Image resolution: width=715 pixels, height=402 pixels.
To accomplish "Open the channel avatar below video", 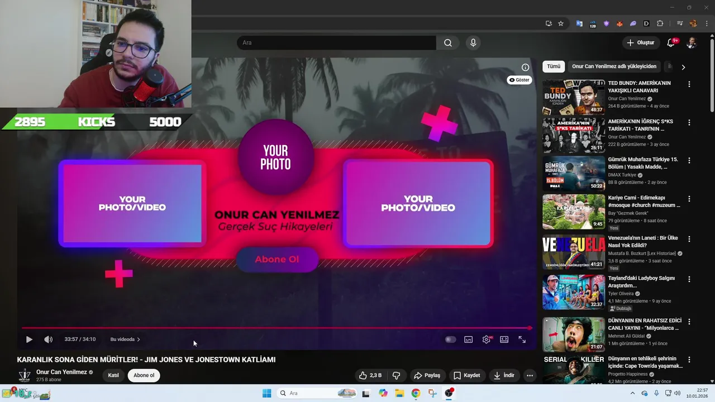I will tap(25, 375).
